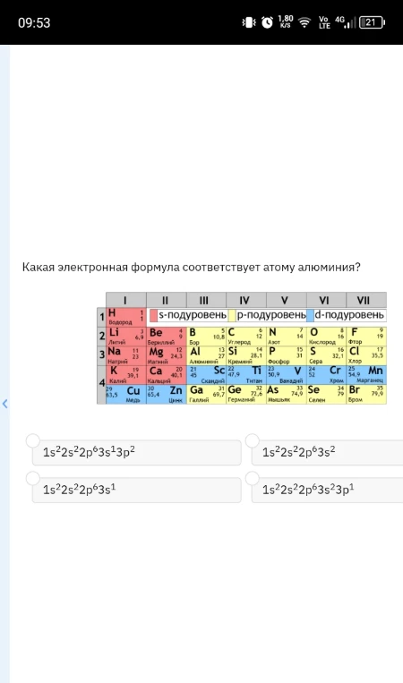Image resolution: width=403 pixels, height=683 pixels.
Task: Tap the s-подуровень legend label
Action: point(193,315)
